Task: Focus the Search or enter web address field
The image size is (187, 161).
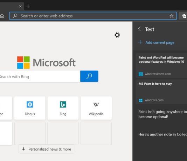Action: coord(93,16)
